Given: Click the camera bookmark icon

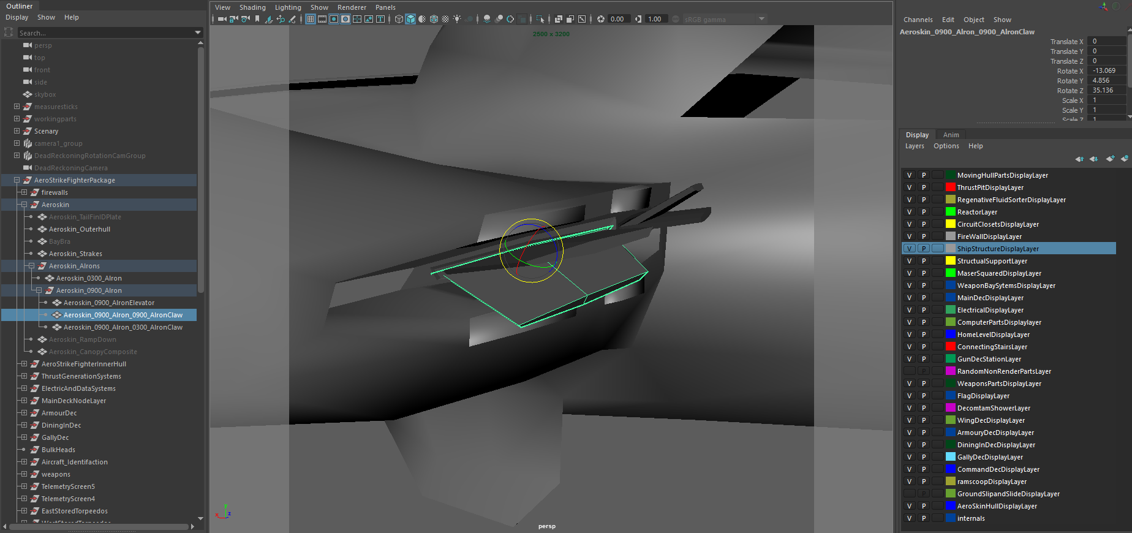Looking at the screenshot, I should [257, 19].
